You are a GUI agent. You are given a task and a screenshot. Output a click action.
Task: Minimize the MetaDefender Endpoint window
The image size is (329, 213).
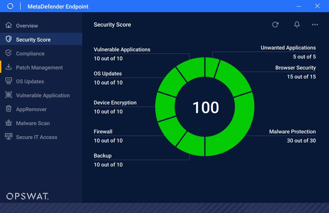pos(299,6)
